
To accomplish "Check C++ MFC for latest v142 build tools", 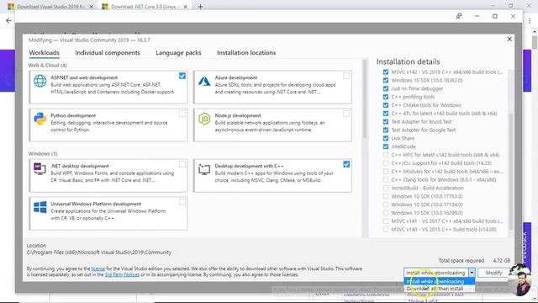I will (x=386, y=155).
